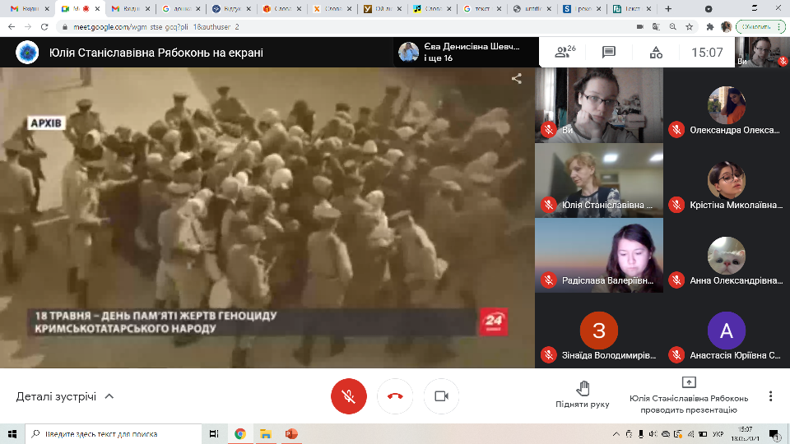Open the meeting chat panel

(x=609, y=53)
